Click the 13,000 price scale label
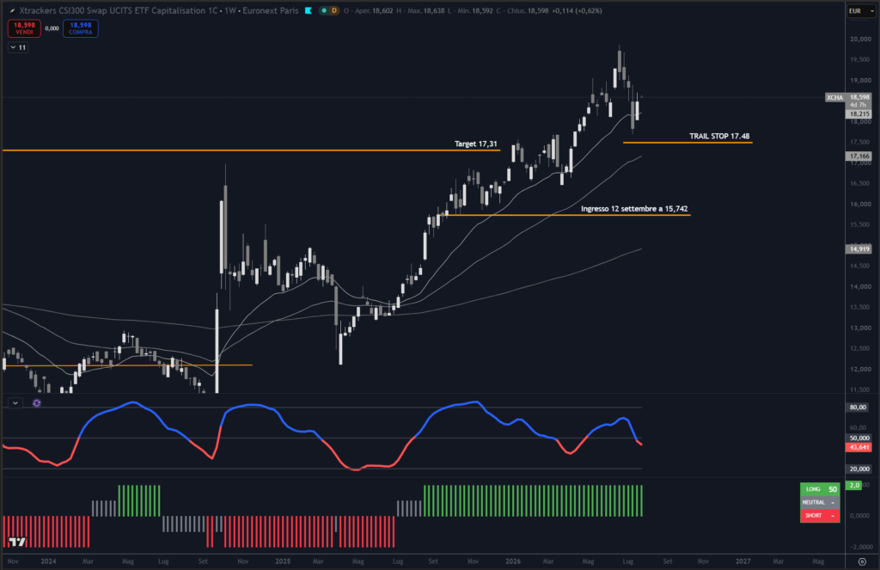880x570 pixels. pyautogui.click(x=860, y=328)
